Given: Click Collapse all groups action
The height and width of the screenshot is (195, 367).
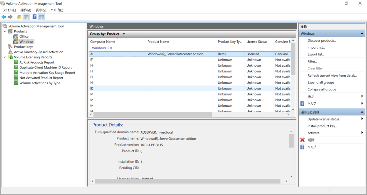Looking at the screenshot, I should (322, 90).
